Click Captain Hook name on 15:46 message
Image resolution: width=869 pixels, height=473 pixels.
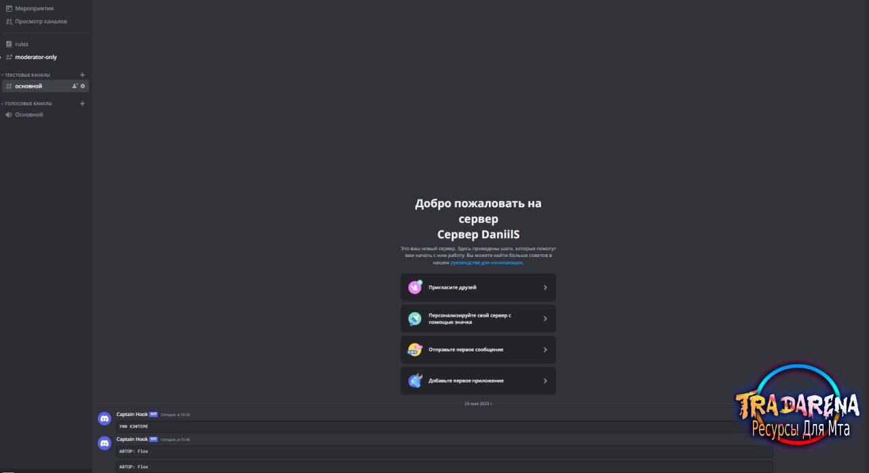pyautogui.click(x=132, y=439)
